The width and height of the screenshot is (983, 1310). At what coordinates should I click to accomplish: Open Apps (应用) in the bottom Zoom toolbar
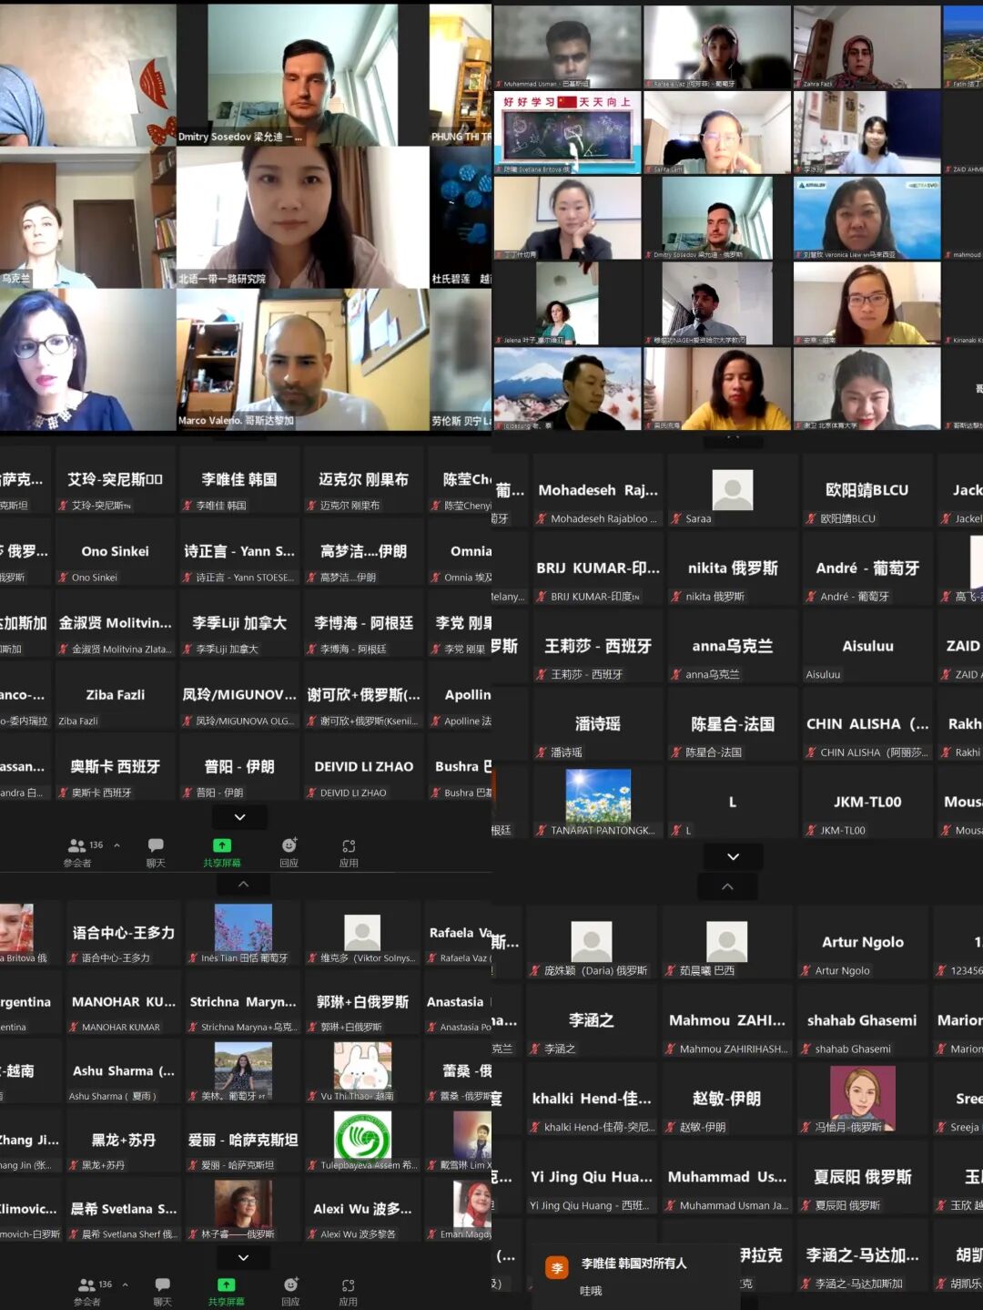(349, 1292)
